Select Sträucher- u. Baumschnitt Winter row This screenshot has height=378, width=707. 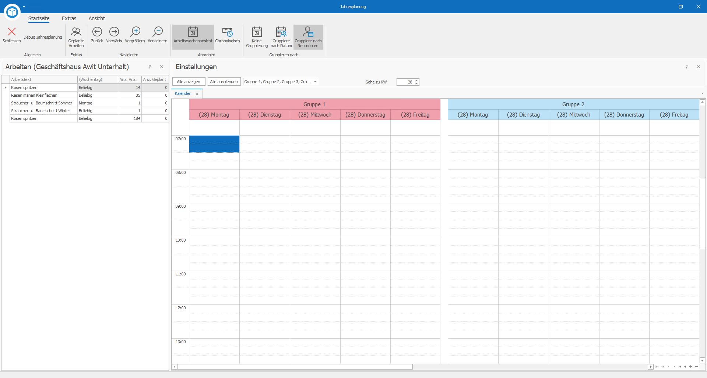click(x=89, y=111)
